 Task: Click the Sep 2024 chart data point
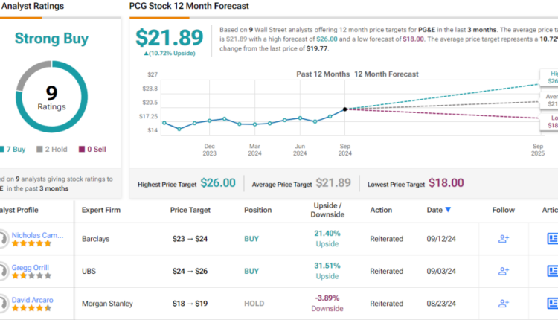(344, 109)
